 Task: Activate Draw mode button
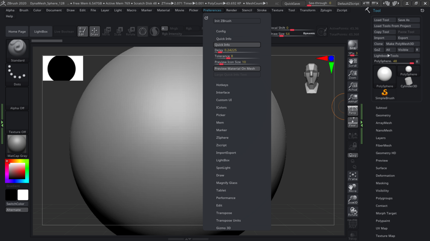click(94, 32)
